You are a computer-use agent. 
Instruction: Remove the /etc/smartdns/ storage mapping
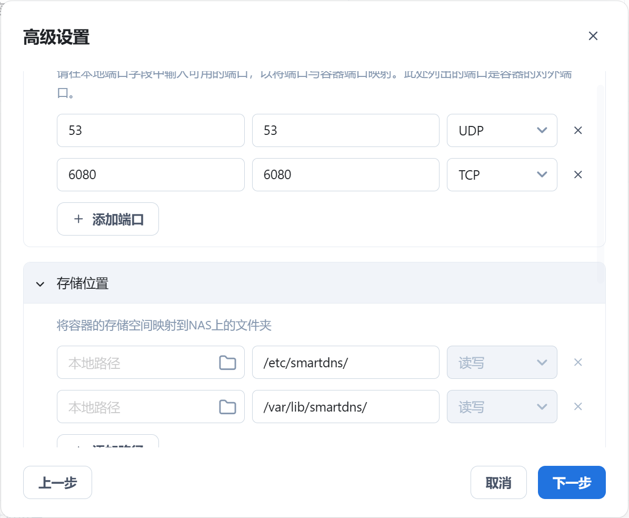pos(577,363)
